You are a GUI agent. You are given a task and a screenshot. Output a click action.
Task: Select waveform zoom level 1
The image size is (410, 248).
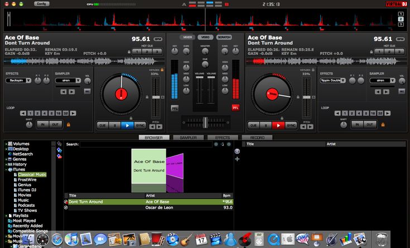[401, 14]
